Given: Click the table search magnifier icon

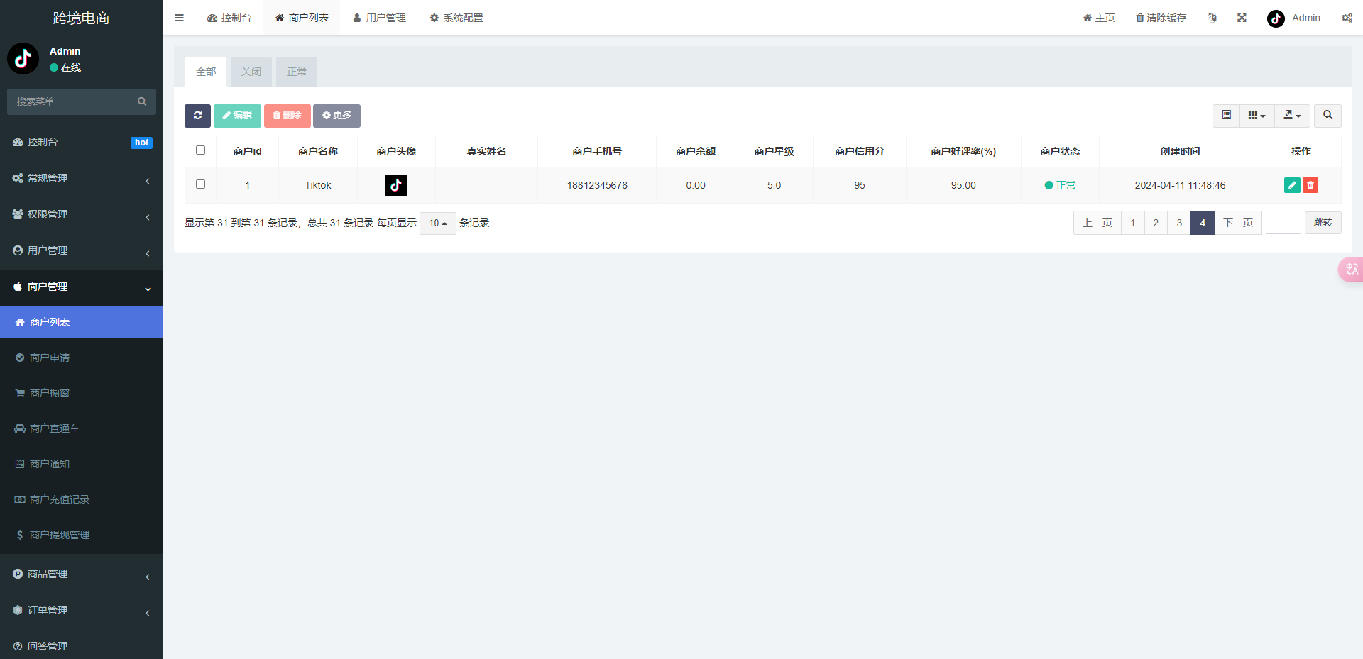Looking at the screenshot, I should point(1328,116).
